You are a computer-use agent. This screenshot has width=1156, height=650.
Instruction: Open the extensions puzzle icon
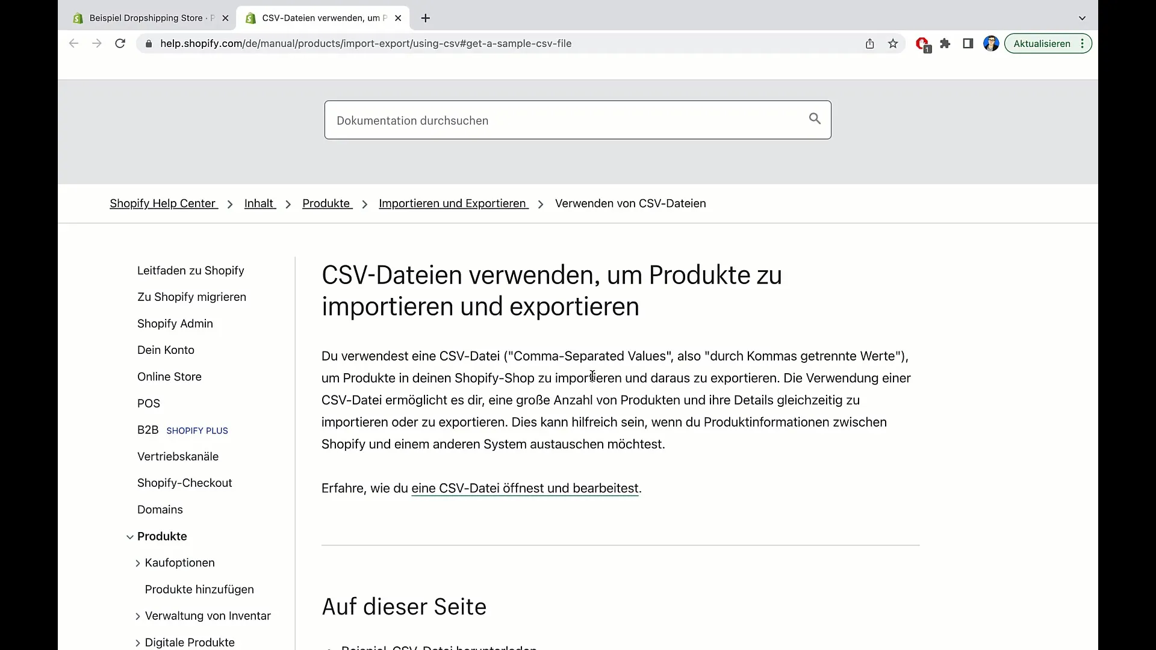click(945, 43)
